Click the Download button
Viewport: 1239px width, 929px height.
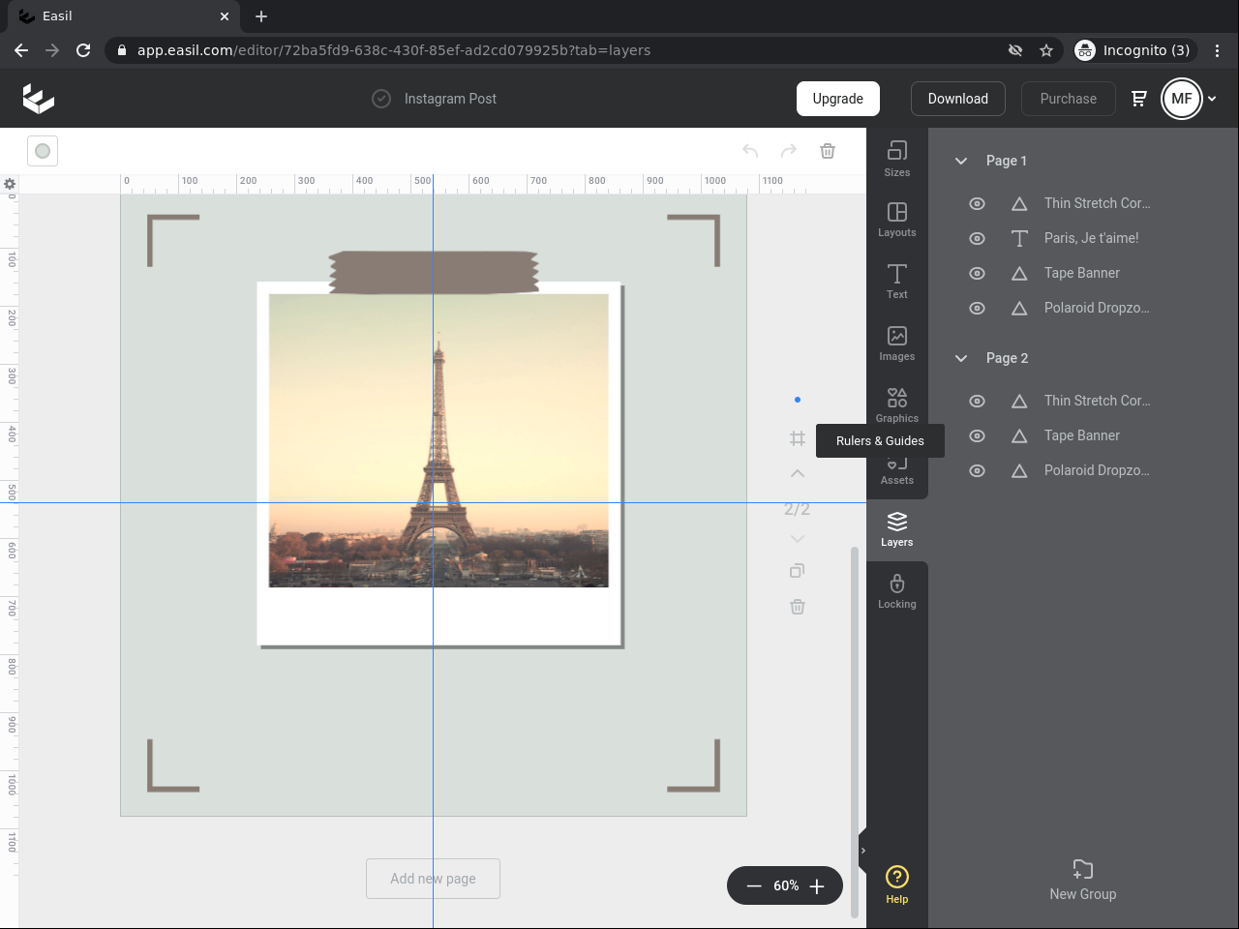957,99
